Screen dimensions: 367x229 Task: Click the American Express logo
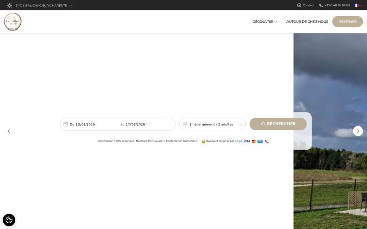point(260,141)
